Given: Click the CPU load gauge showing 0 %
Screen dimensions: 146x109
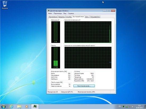Looking at the screenshot, I should point(55,32).
